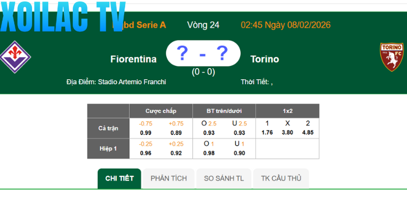
Task: Click the Torino FC crest
Action: (x=392, y=56)
